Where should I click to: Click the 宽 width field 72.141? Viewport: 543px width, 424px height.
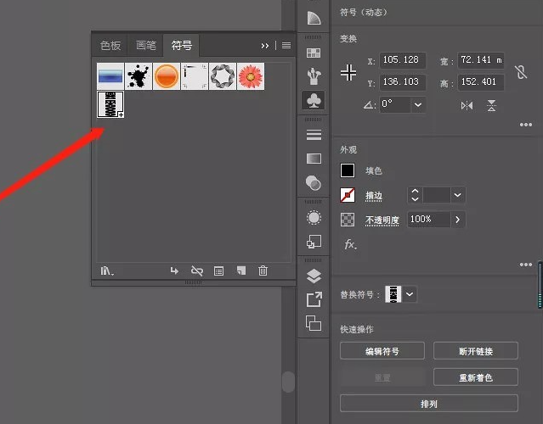(481, 60)
